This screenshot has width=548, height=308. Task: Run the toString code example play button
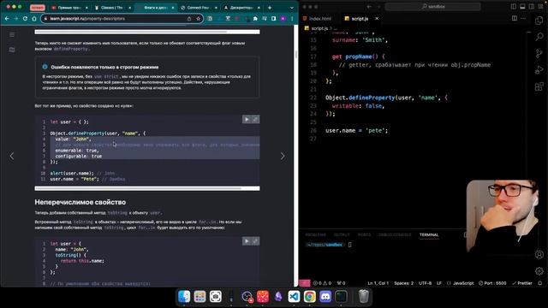pos(247,241)
